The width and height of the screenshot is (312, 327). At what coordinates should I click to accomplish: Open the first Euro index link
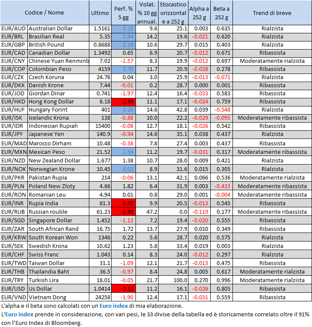coord(113,306)
